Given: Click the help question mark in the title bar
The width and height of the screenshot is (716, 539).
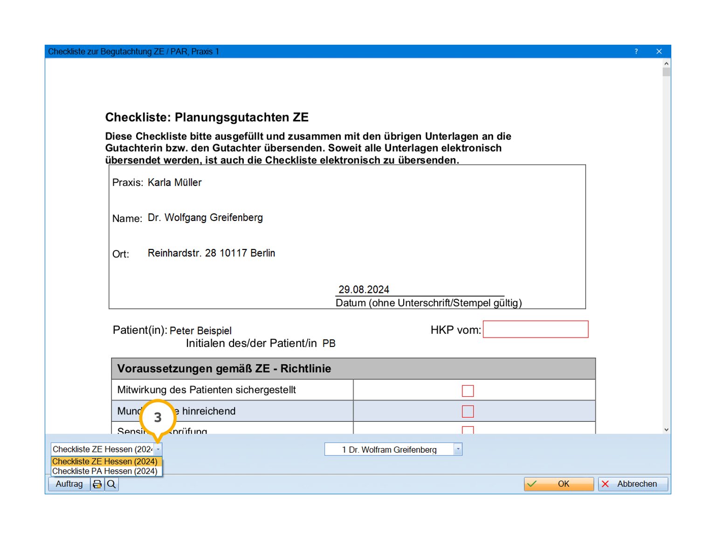Looking at the screenshot, I should (636, 51).
